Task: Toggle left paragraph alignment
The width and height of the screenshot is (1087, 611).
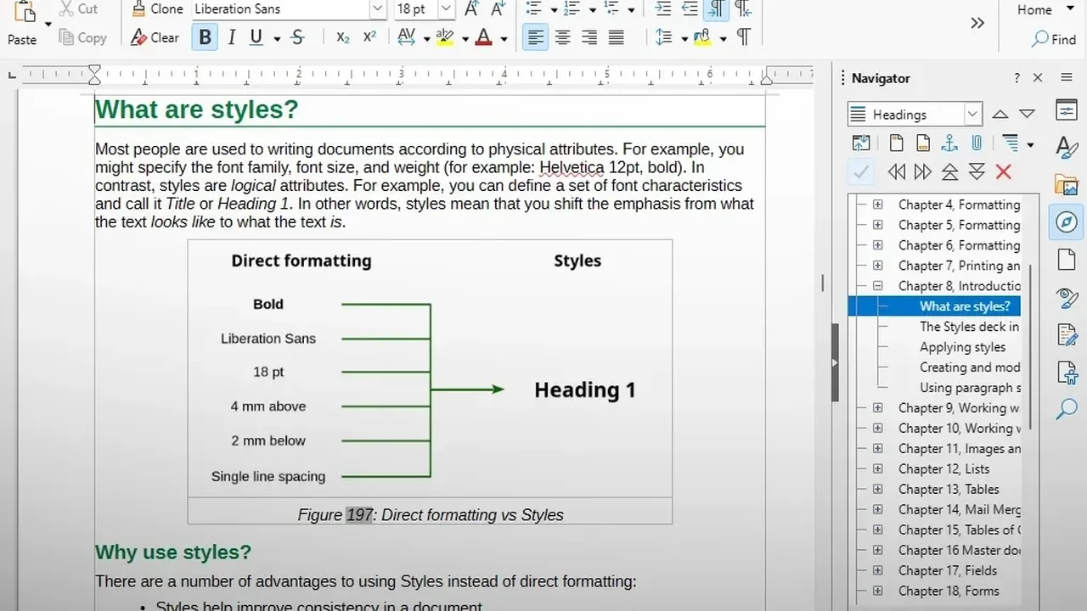Action: tap(535, 37)
